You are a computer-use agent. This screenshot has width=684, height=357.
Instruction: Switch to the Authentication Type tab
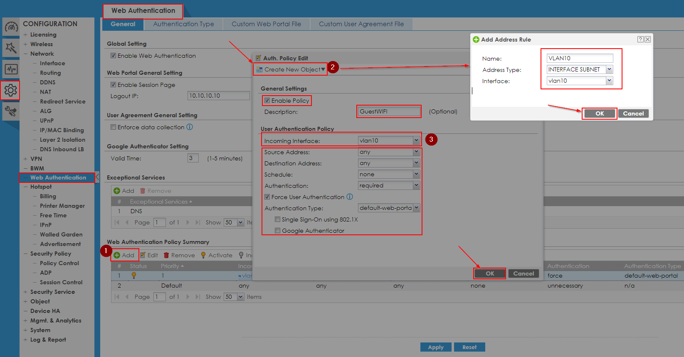(183, 24)
